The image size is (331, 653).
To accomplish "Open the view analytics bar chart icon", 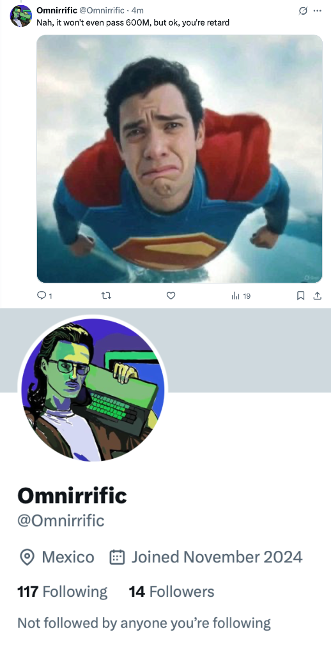I will 236,296.
